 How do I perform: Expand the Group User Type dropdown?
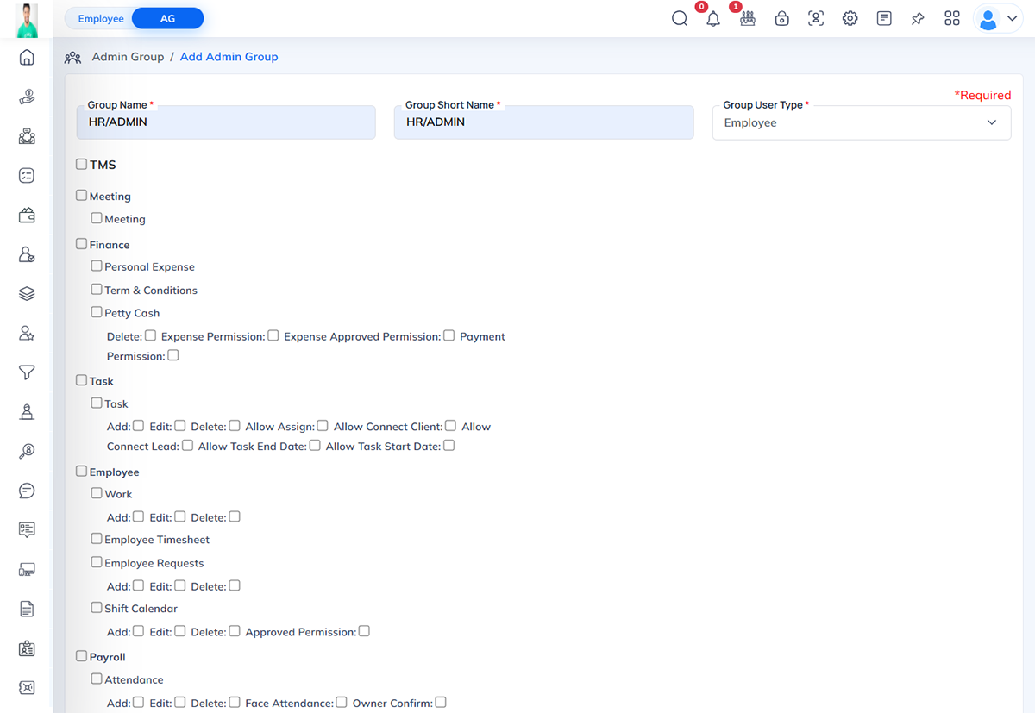point(861,122)
